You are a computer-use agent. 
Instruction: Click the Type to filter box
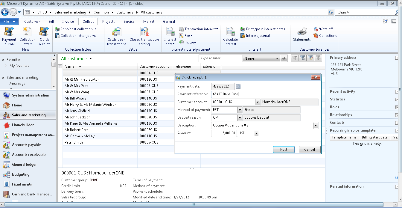[x=220, y=58]
